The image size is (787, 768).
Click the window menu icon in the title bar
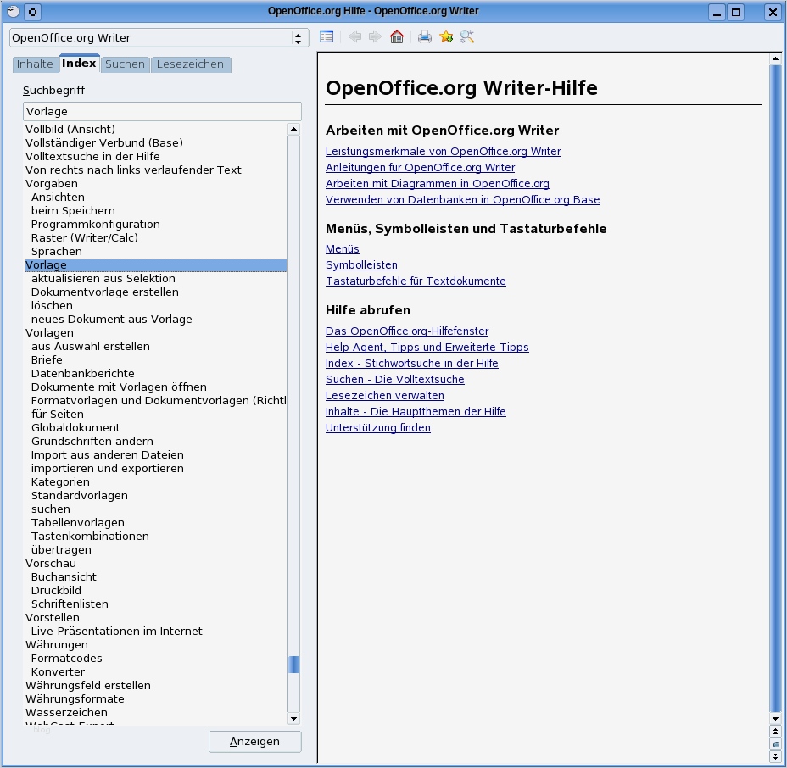pos(13,12)
